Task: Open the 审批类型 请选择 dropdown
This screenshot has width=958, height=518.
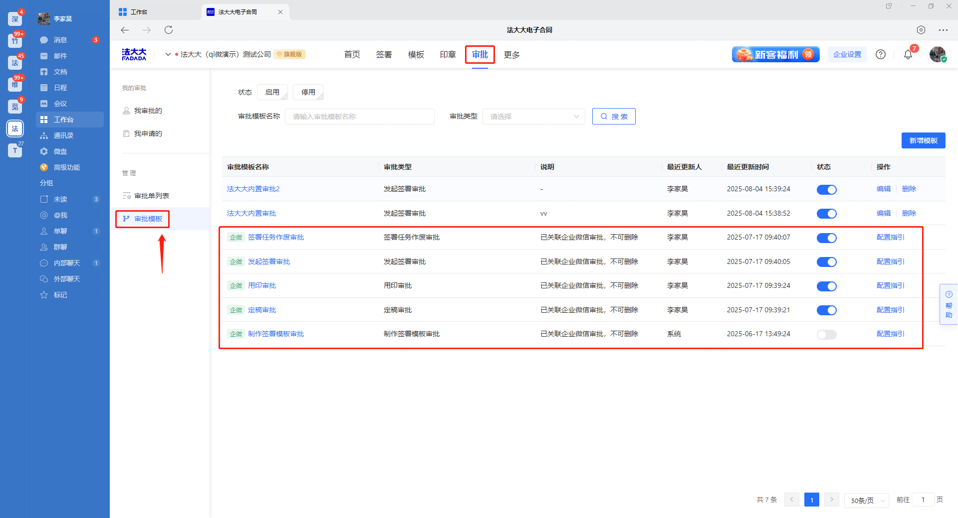Action: point(533,117)
